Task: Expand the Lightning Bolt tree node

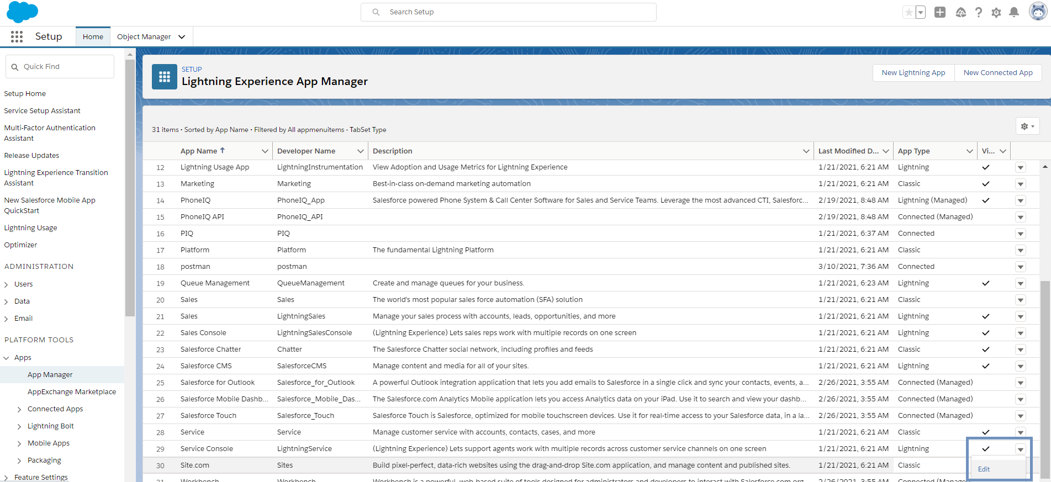Action: pos(19,427)
